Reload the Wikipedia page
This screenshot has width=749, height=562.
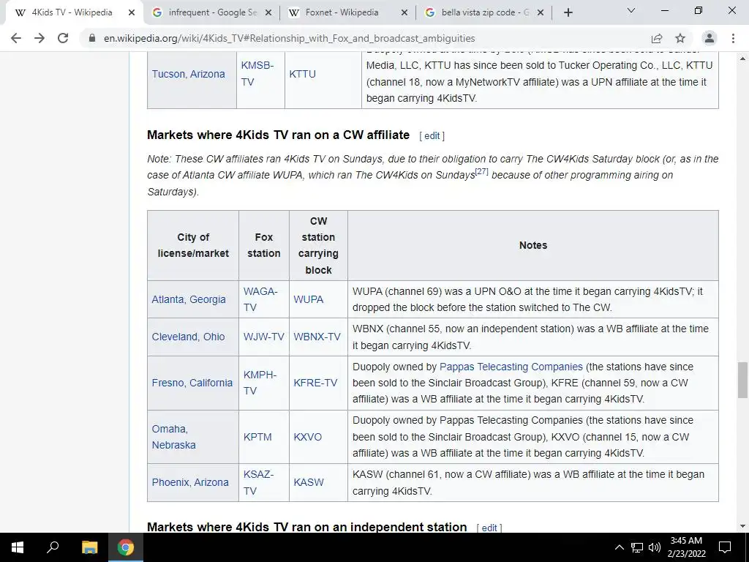click(63, 38)
